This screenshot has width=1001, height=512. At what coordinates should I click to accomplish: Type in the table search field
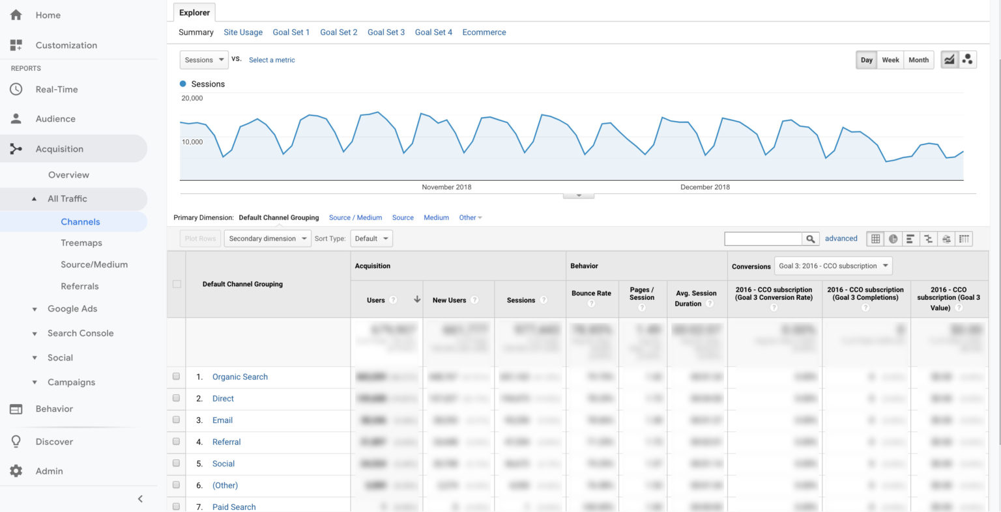762,238
